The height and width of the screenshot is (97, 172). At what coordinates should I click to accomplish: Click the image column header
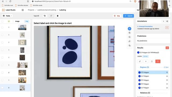pyautogui.click(x=17, y=21)
